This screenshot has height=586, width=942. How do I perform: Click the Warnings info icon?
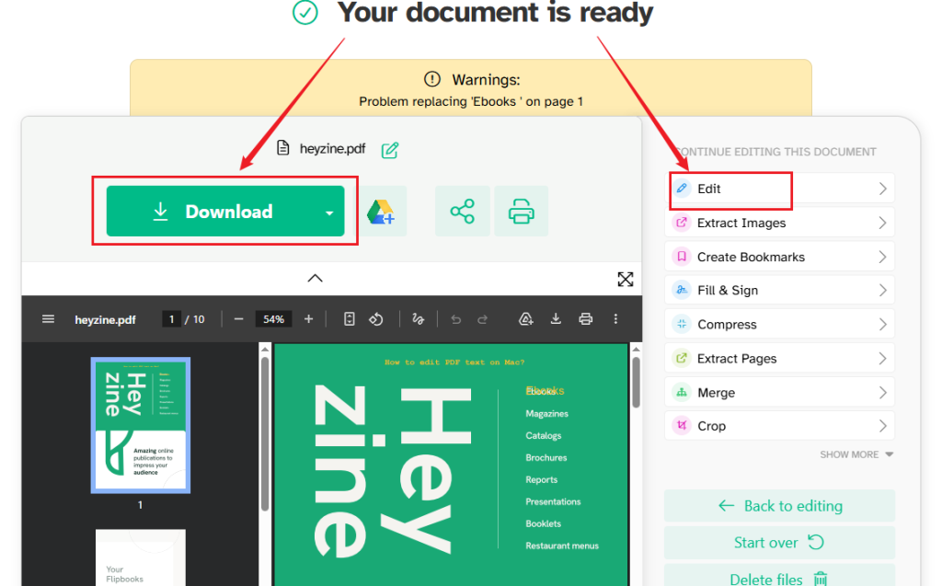point(432,79)
